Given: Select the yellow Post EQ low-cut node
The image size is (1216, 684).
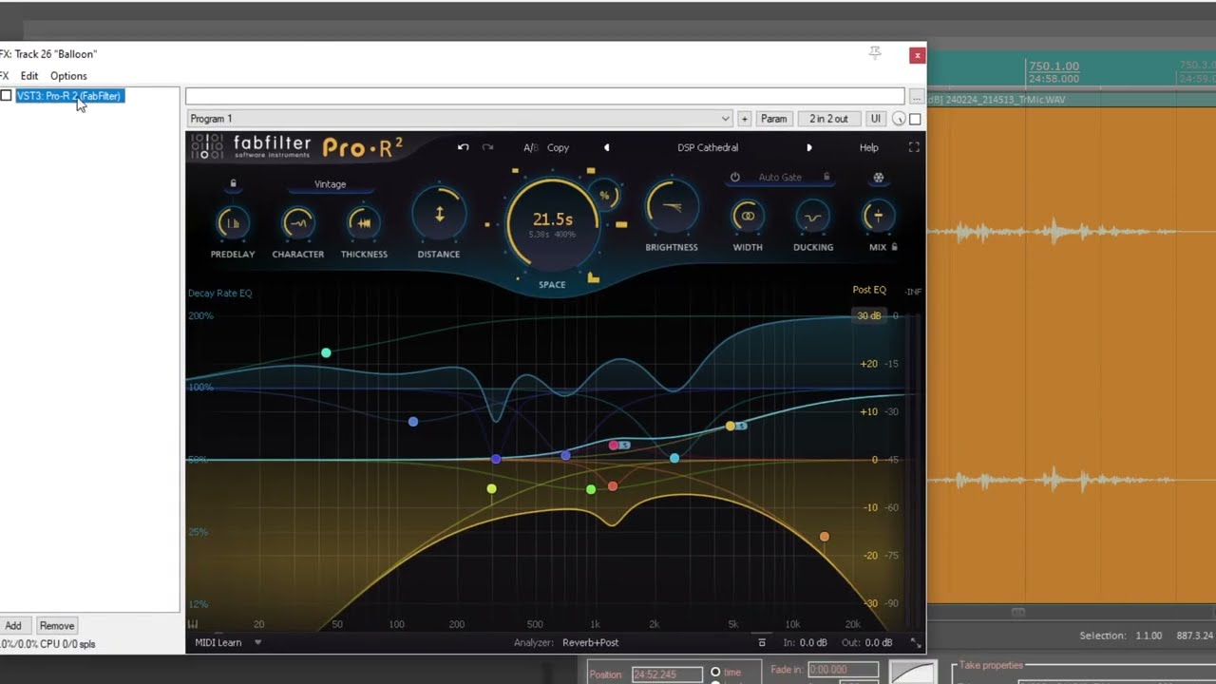Looking at the screenshot, I should pyautogui.click(x=491, y=489).
